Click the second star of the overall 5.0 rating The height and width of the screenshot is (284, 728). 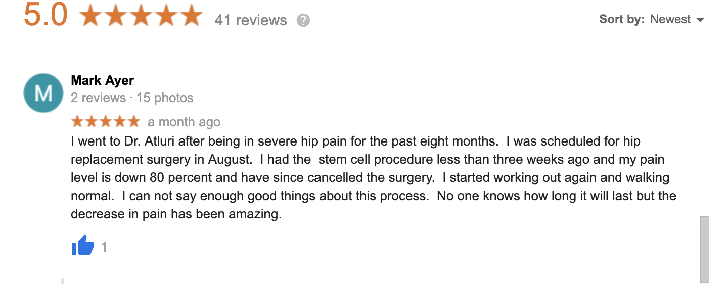(116, 16)
